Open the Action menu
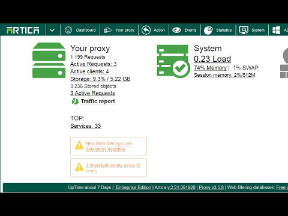Image resolution: width=288 pixels, height=216 pixels. tap(159, 30)
